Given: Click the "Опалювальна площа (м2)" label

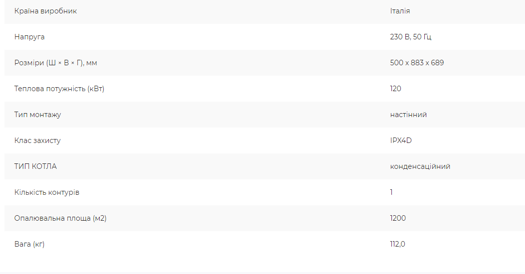Looking at the screenshot, I should point(60,219).
